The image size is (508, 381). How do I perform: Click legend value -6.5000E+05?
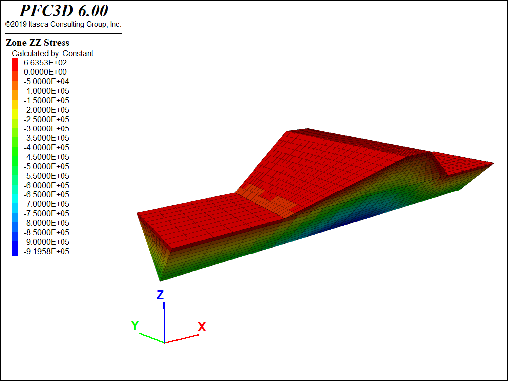(47, 194)
